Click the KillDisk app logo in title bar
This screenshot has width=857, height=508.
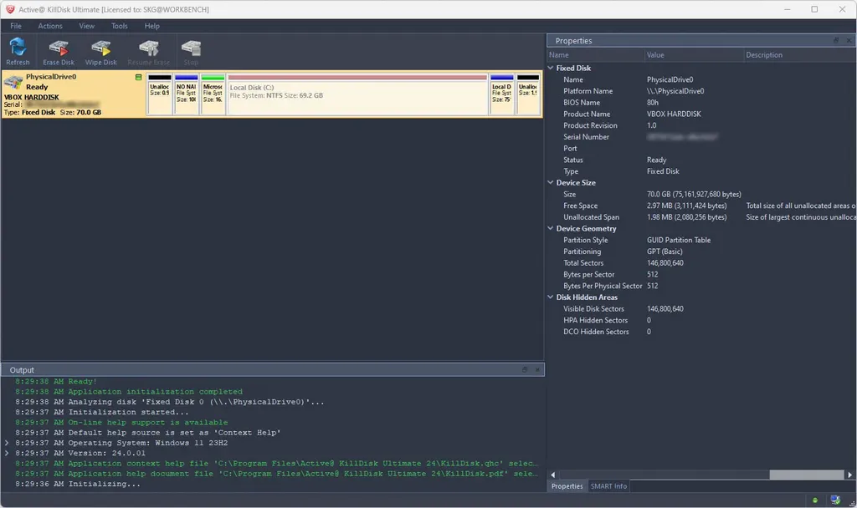tap(10, 9)
